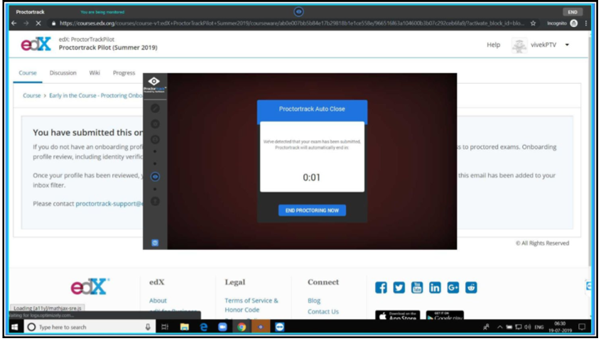
Task: Click the Google Play download badge
Action: coord(445,315)
